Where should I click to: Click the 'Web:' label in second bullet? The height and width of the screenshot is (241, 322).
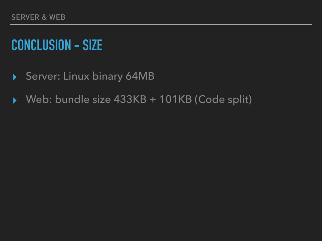(39, 99)
